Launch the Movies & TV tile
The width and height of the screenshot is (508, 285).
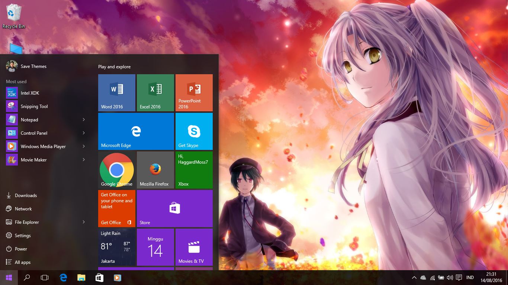click(194, 247)
